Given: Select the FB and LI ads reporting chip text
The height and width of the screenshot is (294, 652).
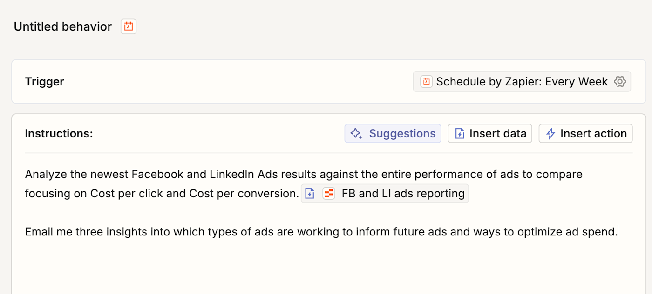Looking at the screenshot, I should click(x=403, y=194).
